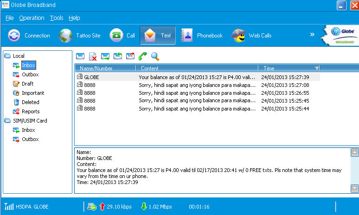Image resolution: width=359 pixels, height=215 pixels.
Task: Delete message icon with red X
Action: [93, 56]
